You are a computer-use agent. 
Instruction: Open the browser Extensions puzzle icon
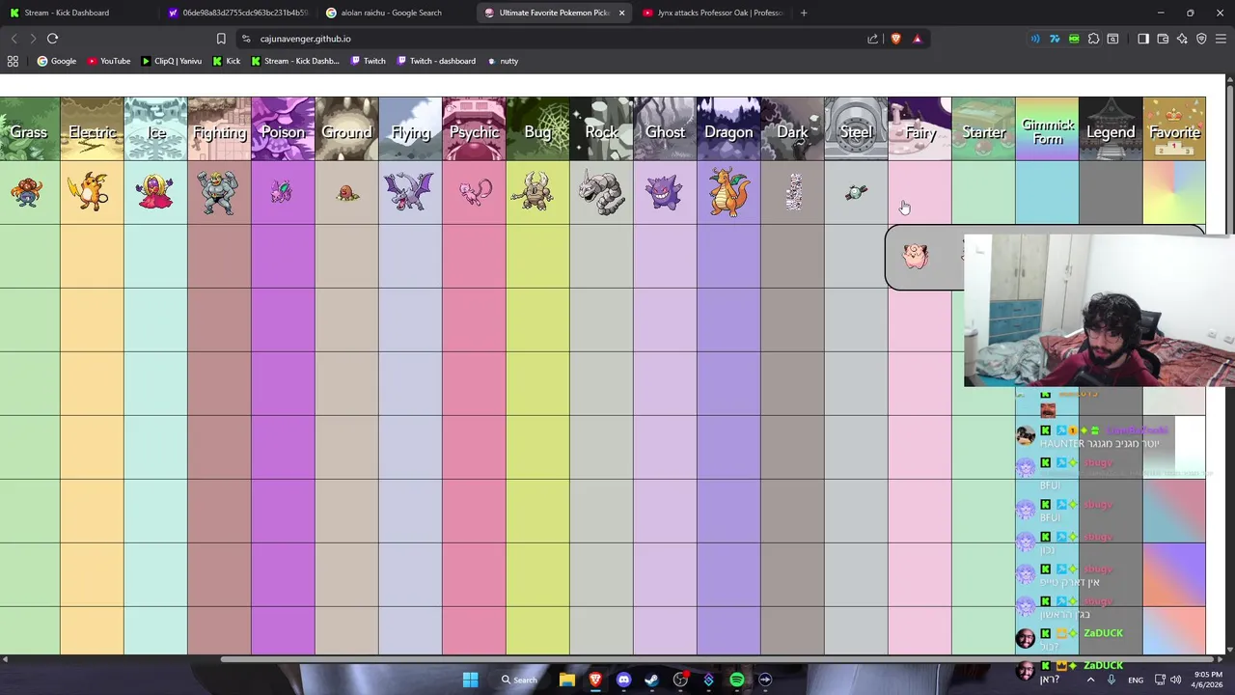pos(1093,39)
